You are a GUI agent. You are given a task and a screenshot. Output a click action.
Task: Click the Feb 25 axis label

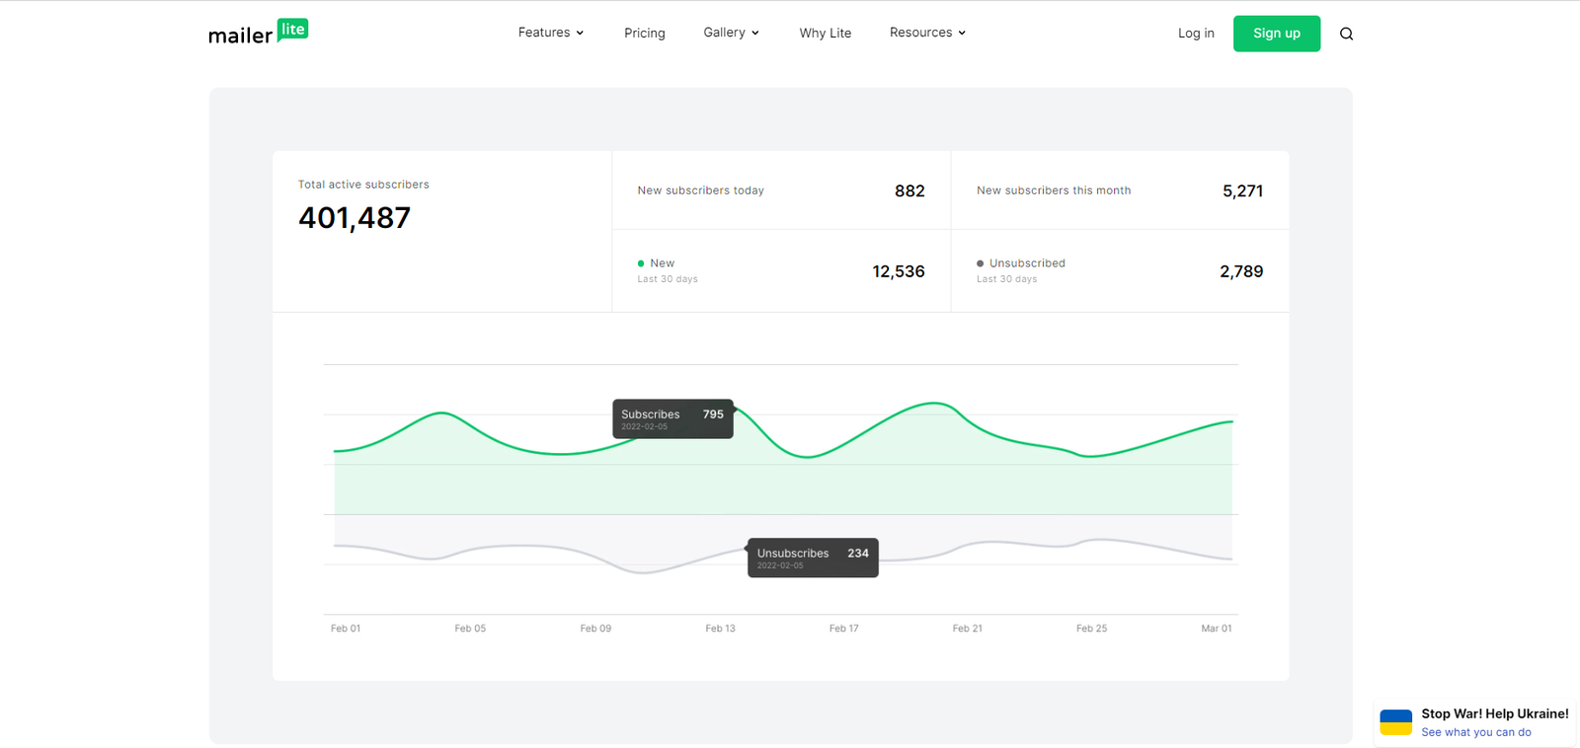1091,629
